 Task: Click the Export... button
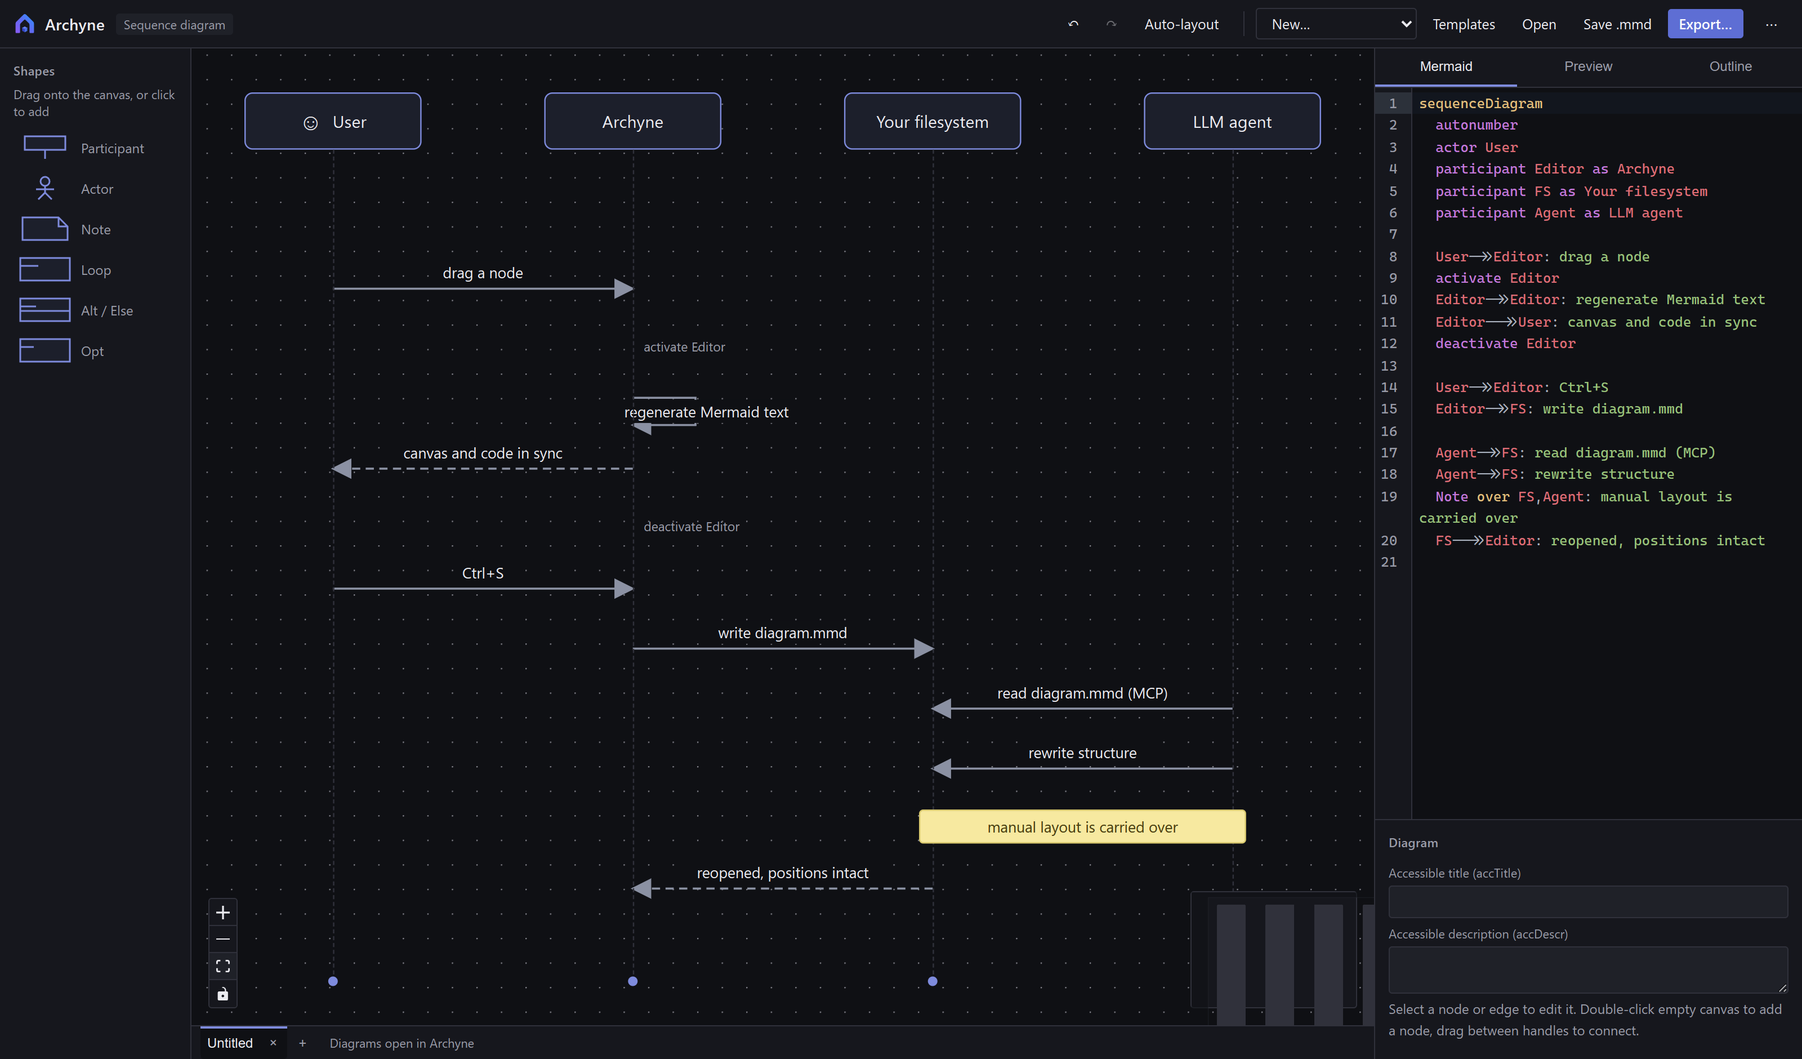1705,24
